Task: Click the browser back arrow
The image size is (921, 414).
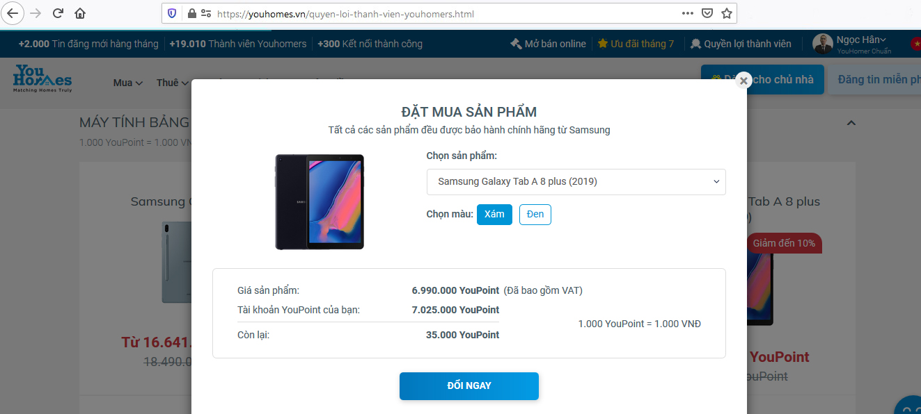Action: click(13, 13)
